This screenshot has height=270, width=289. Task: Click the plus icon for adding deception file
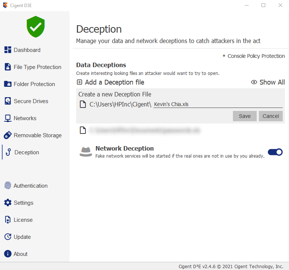(79, 82)
